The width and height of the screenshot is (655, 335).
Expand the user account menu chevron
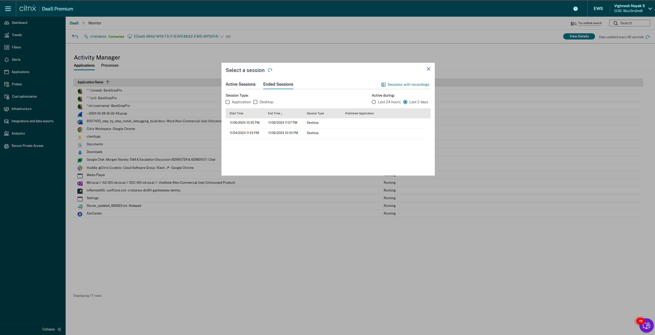point(650,9)
